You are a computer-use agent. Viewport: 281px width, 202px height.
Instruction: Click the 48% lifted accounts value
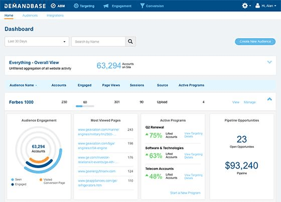click(156, 176)
